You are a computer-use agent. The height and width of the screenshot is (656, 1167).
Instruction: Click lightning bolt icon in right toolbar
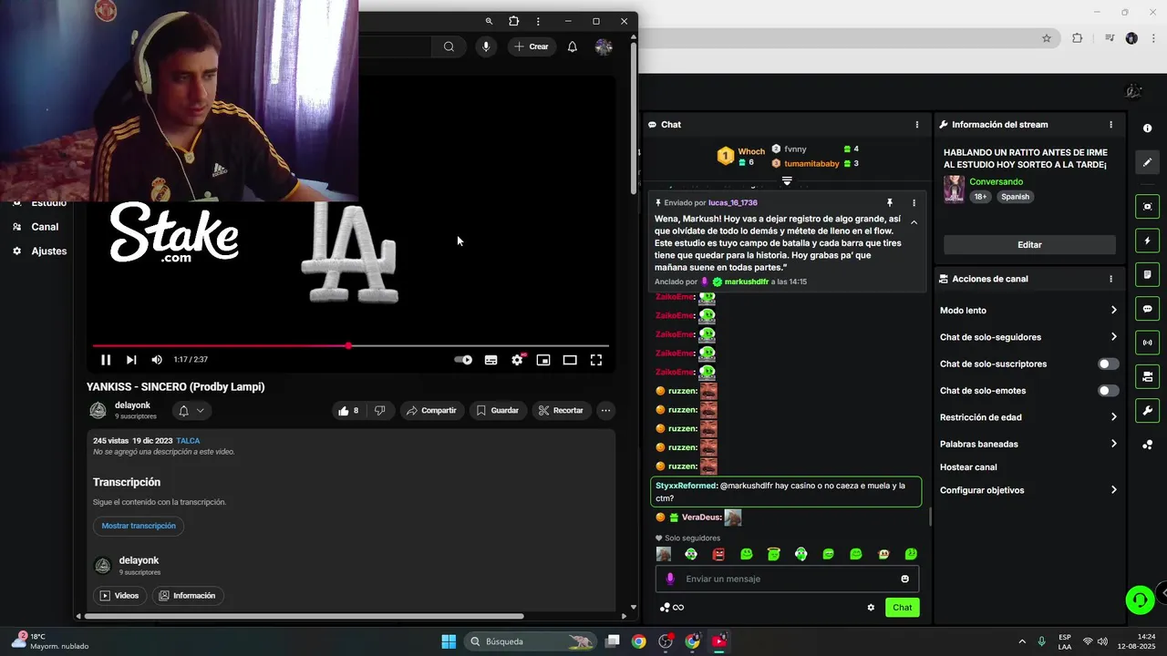(1147, 241)
